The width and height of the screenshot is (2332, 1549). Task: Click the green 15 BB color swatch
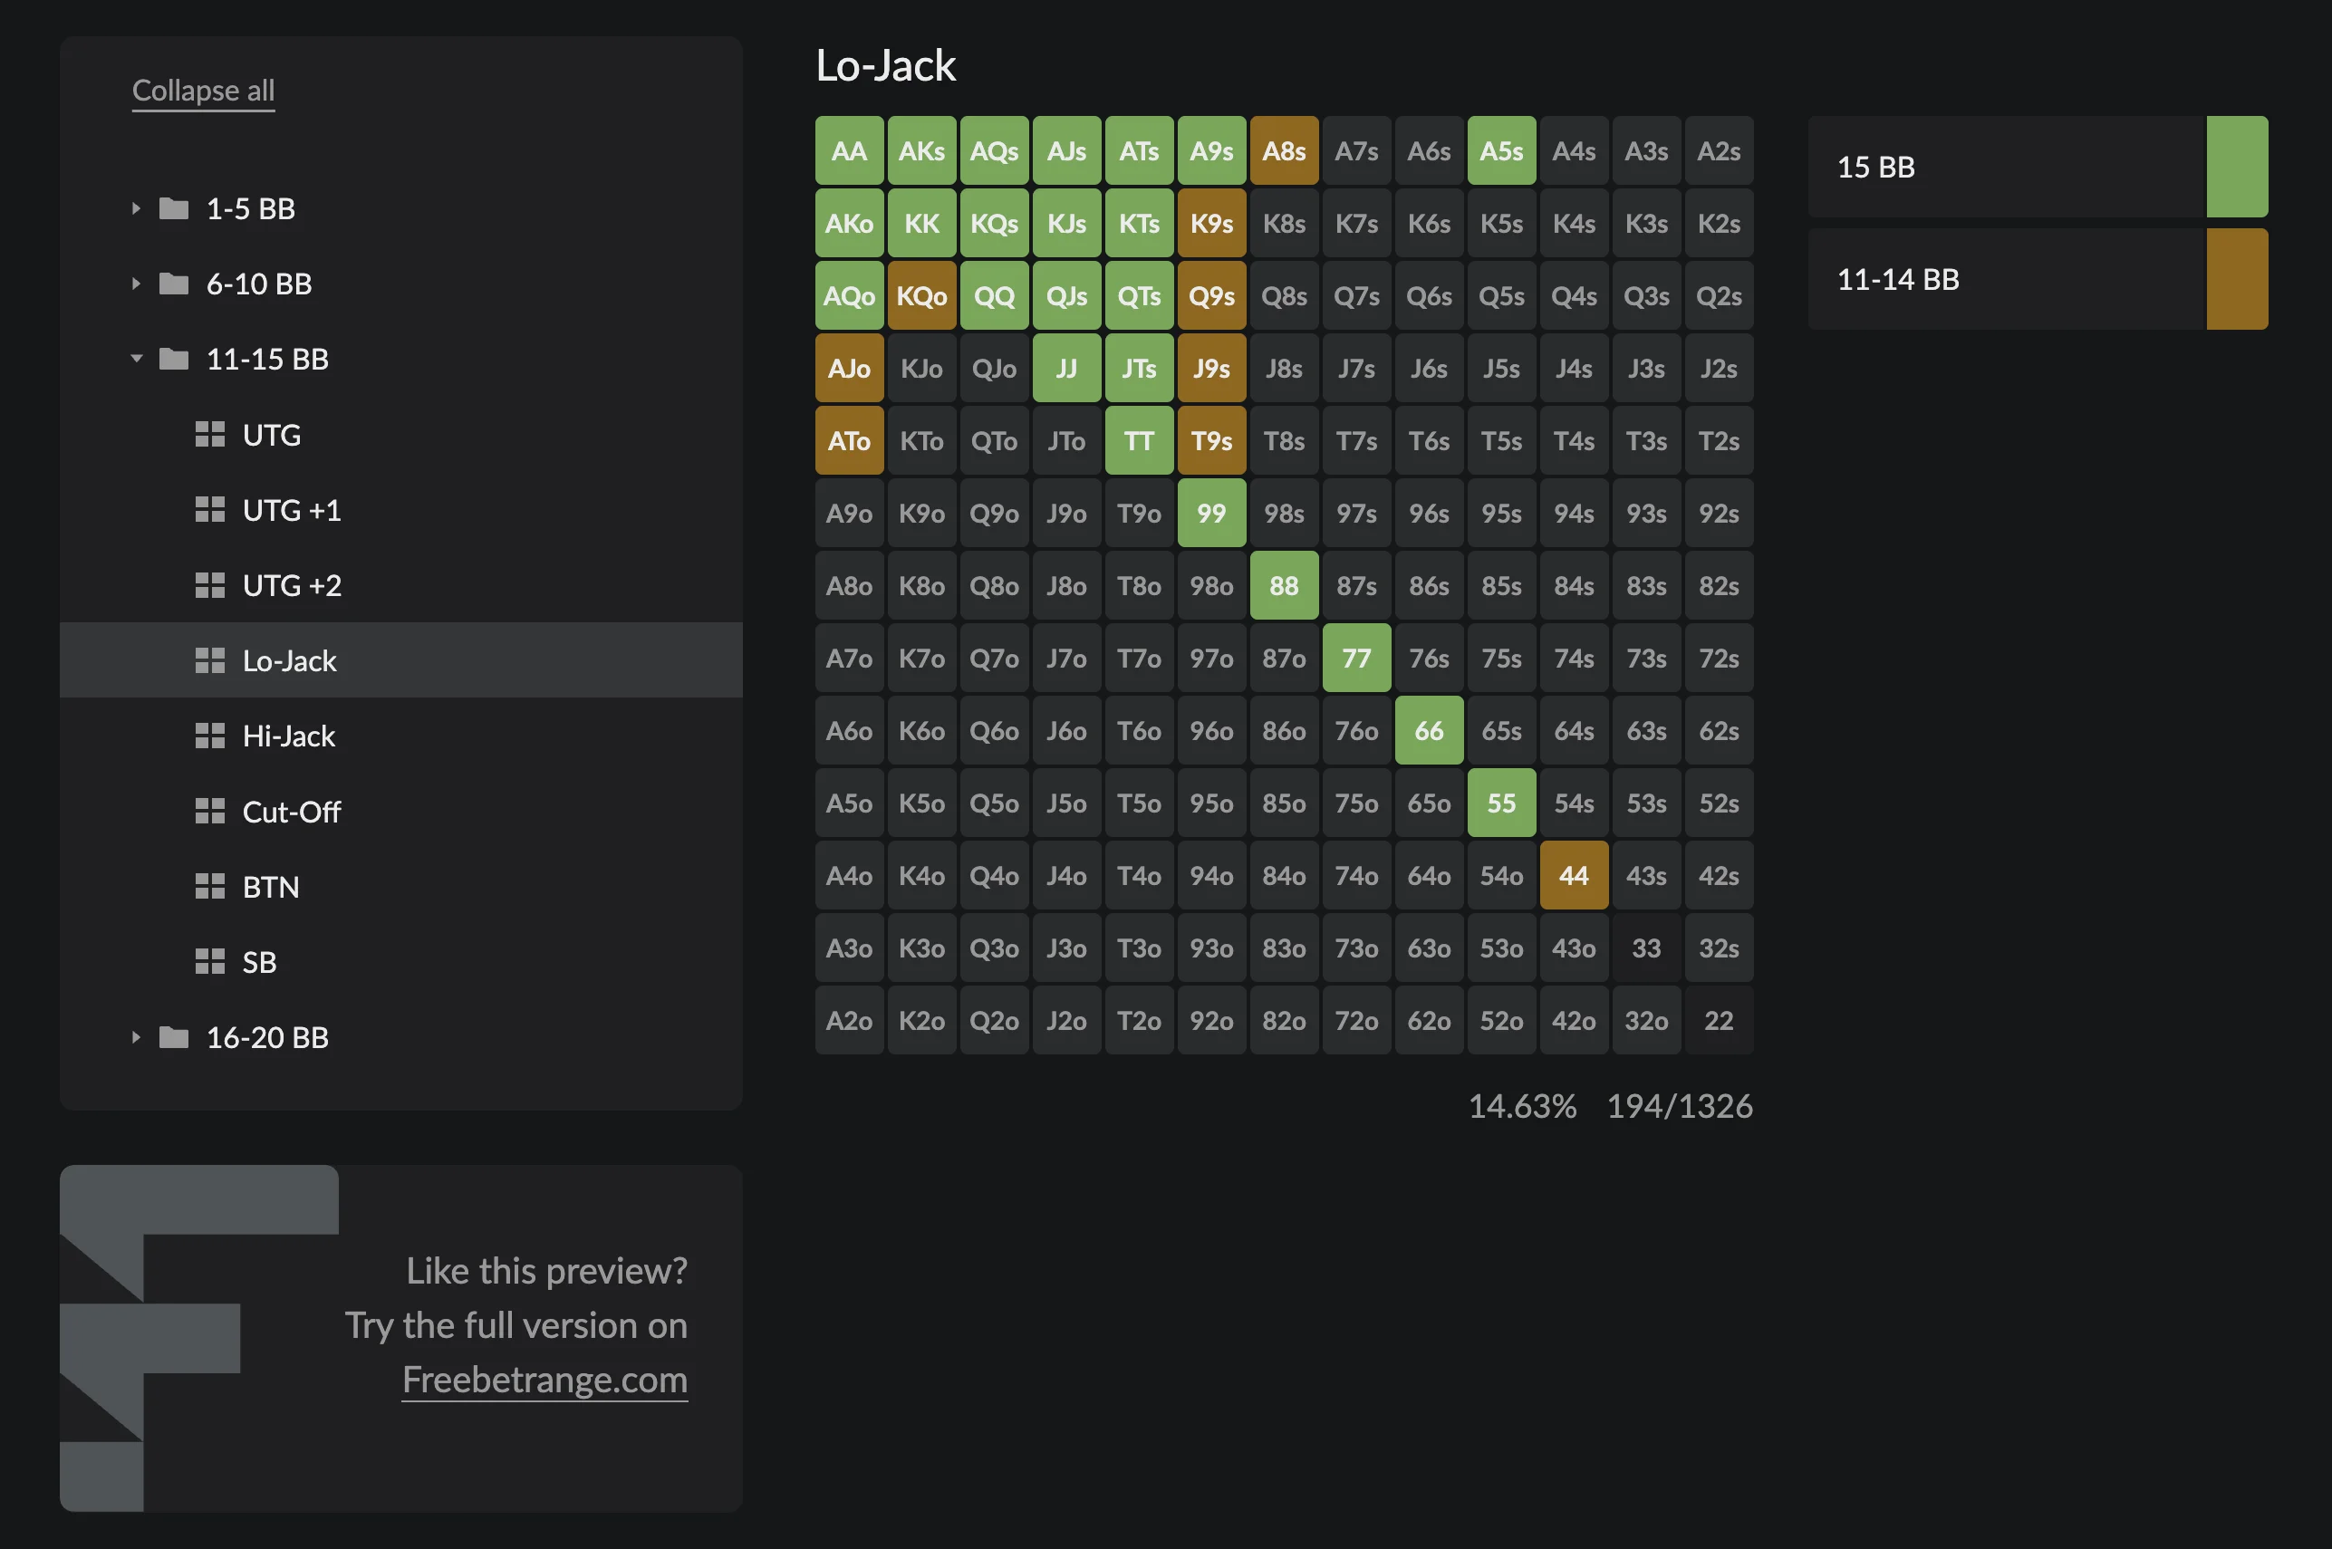2236,166
